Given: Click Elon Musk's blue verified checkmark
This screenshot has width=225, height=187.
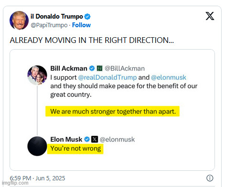Looking at the screenshot, I should (x=87, y=139).
